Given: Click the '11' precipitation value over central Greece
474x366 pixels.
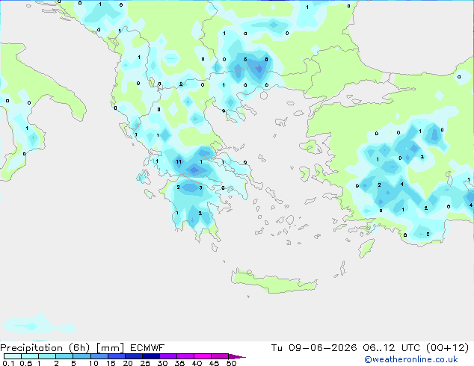Looking at the screenshot, I should [179, 162].
